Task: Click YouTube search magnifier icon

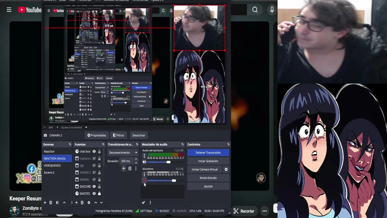Action: 255,10
